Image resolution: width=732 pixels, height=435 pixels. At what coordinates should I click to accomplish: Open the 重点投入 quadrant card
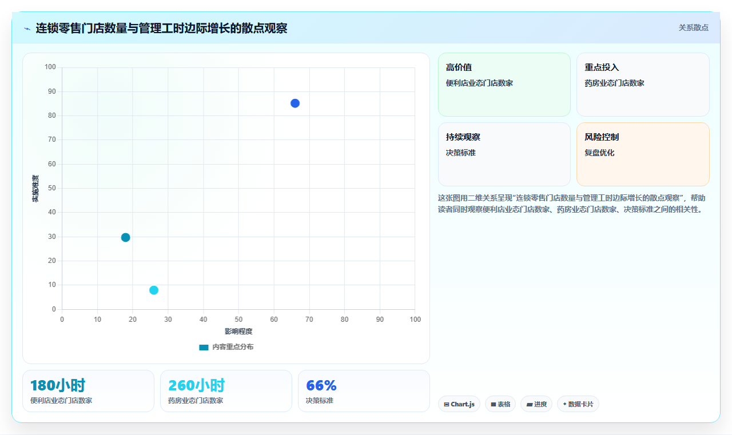643,85
